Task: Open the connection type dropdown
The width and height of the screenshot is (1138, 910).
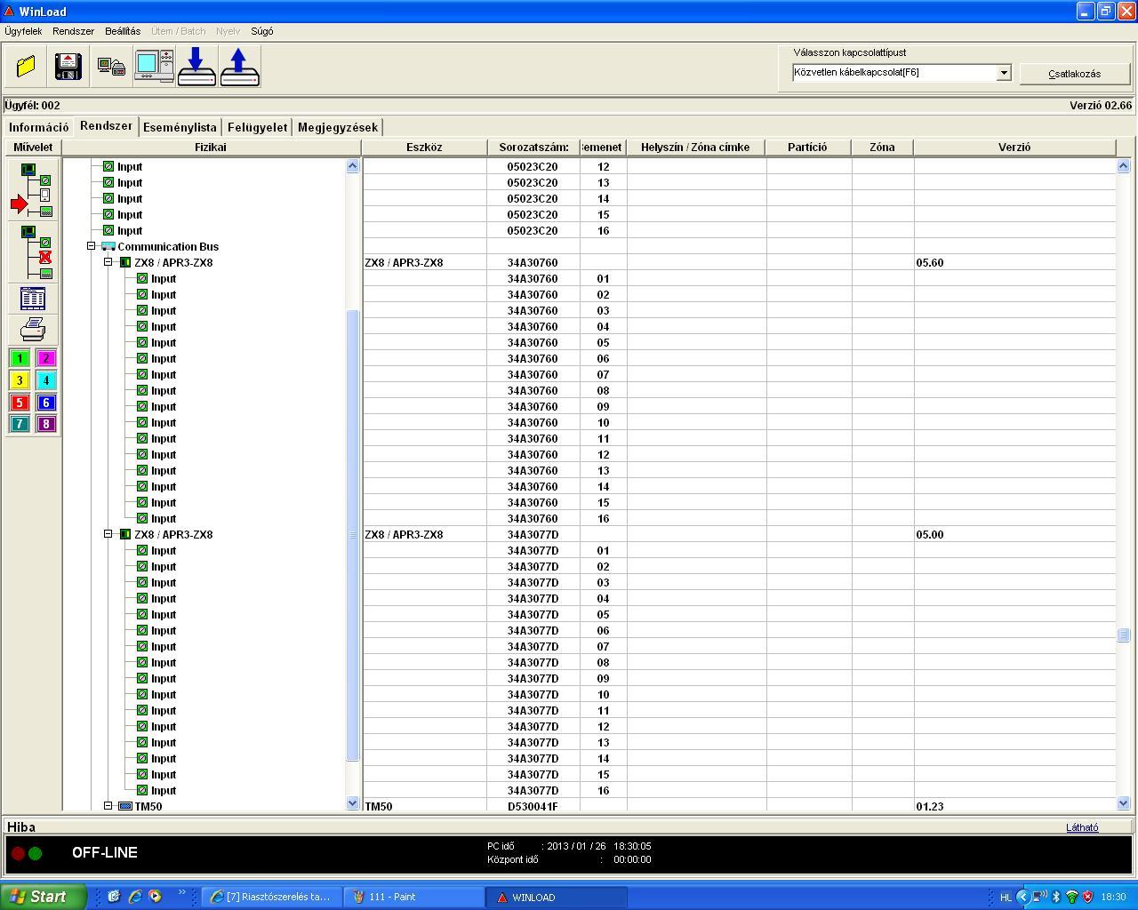Action: [1004, 73]
